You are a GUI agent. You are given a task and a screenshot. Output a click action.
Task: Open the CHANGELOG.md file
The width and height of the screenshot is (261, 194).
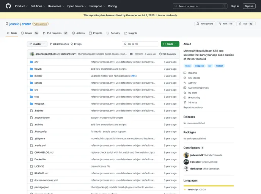(x=44, y=152)
